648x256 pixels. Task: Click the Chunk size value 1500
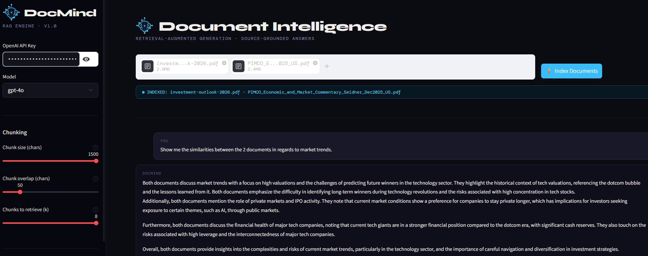(93, 154)
